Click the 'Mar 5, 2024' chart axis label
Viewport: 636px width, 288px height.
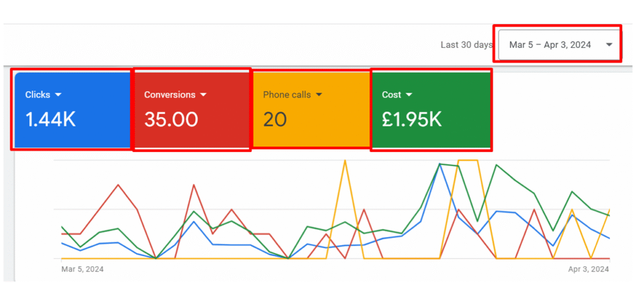[x=83, y=269]
